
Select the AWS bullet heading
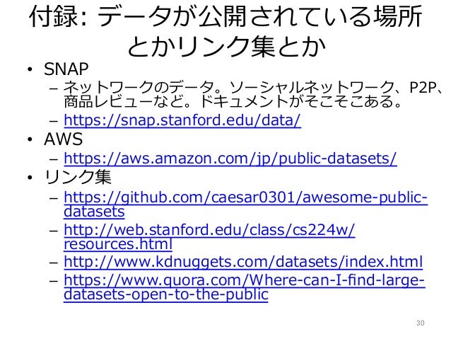(x=64, y=139)
